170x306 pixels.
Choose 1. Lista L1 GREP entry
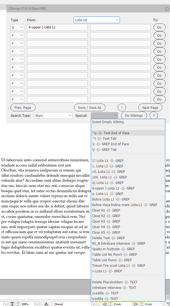pos(128,166)
